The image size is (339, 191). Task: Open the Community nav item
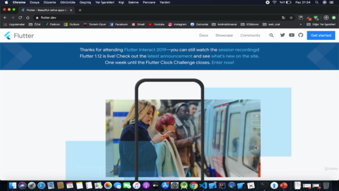[250, 36]
